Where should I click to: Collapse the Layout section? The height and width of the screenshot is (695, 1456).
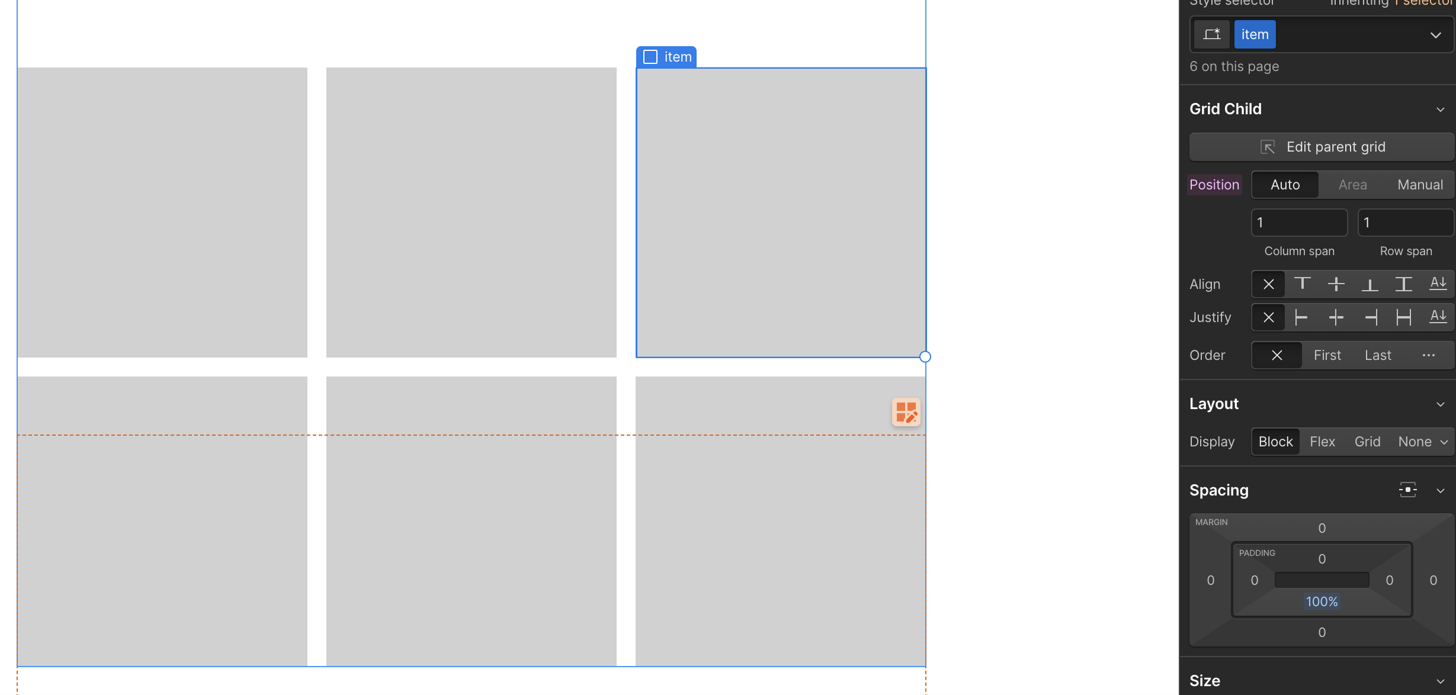tap(1440, 404)
